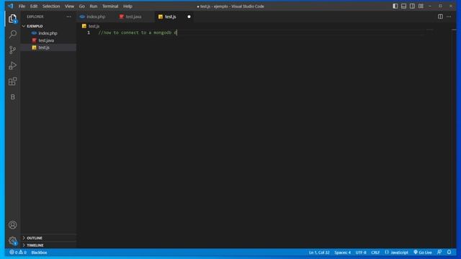Change indentation via Spaces: 4
461x259 pixels.
tap(343, 253)
